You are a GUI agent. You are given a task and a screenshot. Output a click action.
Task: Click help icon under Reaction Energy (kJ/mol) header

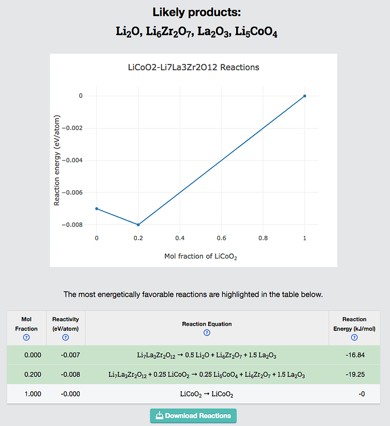coord(354,337)
